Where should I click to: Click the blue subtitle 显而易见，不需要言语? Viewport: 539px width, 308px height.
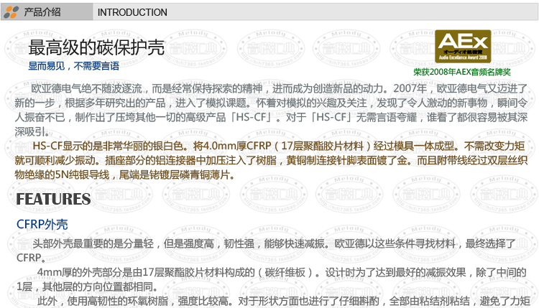coord(73,66)
